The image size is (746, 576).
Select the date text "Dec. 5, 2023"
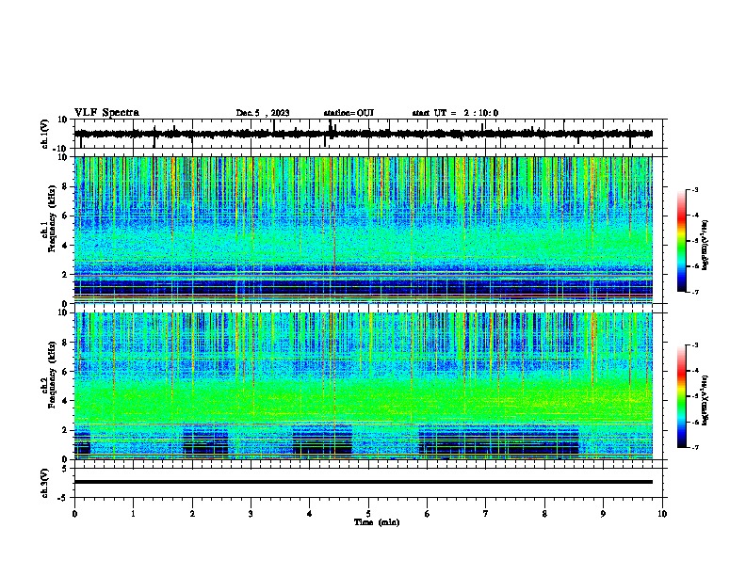(x=263, y=113)
